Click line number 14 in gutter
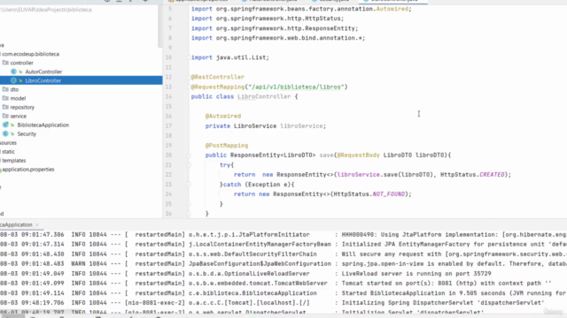This screenshot has width=567, height=318. click(x=168, y=96)
